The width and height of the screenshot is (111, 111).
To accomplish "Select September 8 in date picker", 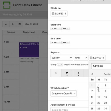I will click(x=99, y=91).
